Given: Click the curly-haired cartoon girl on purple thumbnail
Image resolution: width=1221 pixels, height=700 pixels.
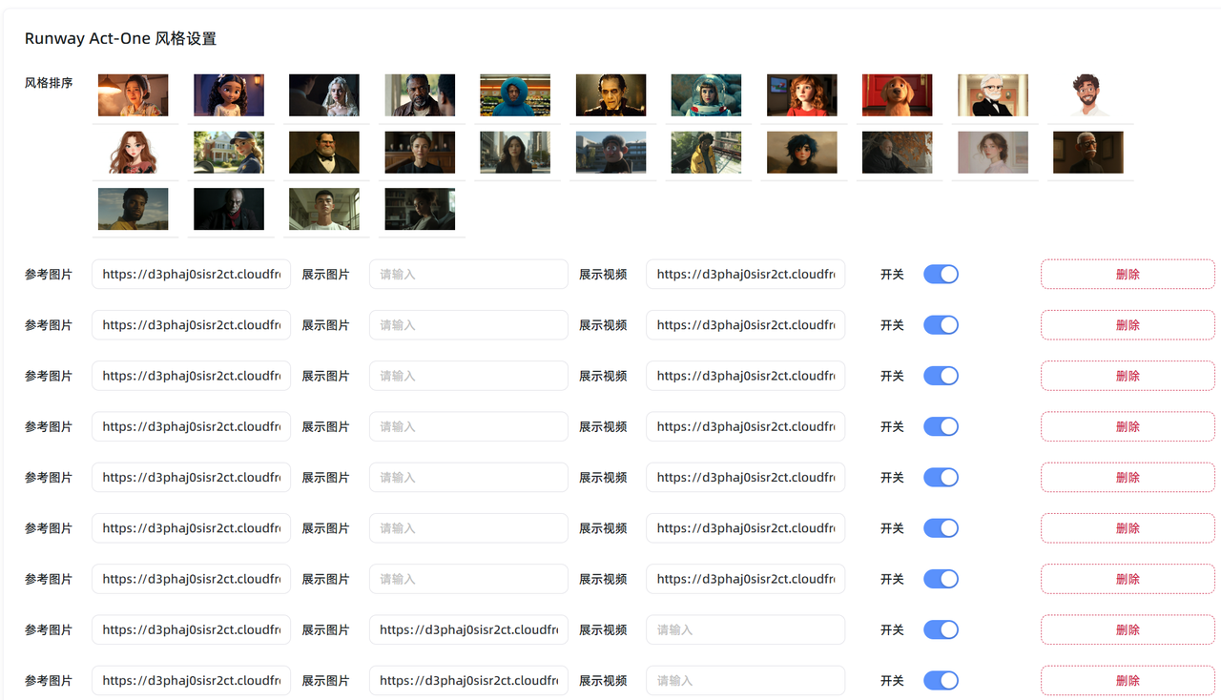Looking at the screenshot, I should coord(229,95).
